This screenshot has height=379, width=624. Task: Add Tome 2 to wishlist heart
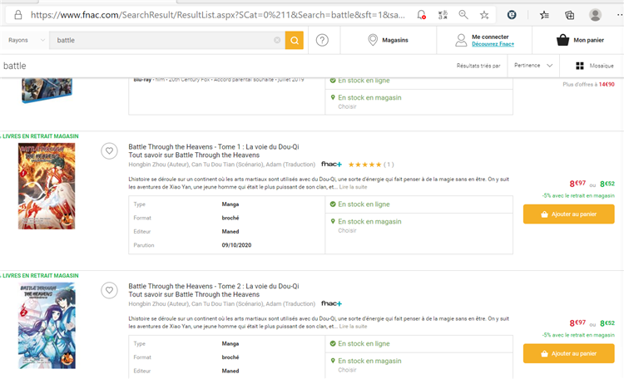[109, 290]
